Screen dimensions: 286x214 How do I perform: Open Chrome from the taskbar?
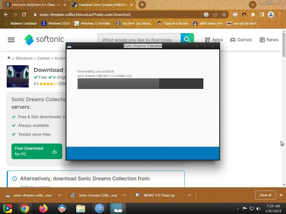tap(25, 208)
